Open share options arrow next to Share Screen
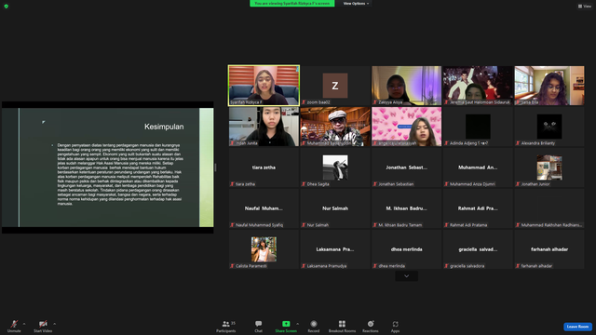The image size is (596, 335). point(297,324)
